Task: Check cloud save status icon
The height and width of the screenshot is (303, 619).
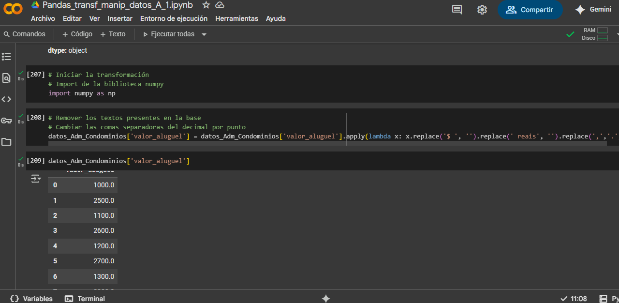Action: point(220,5)
